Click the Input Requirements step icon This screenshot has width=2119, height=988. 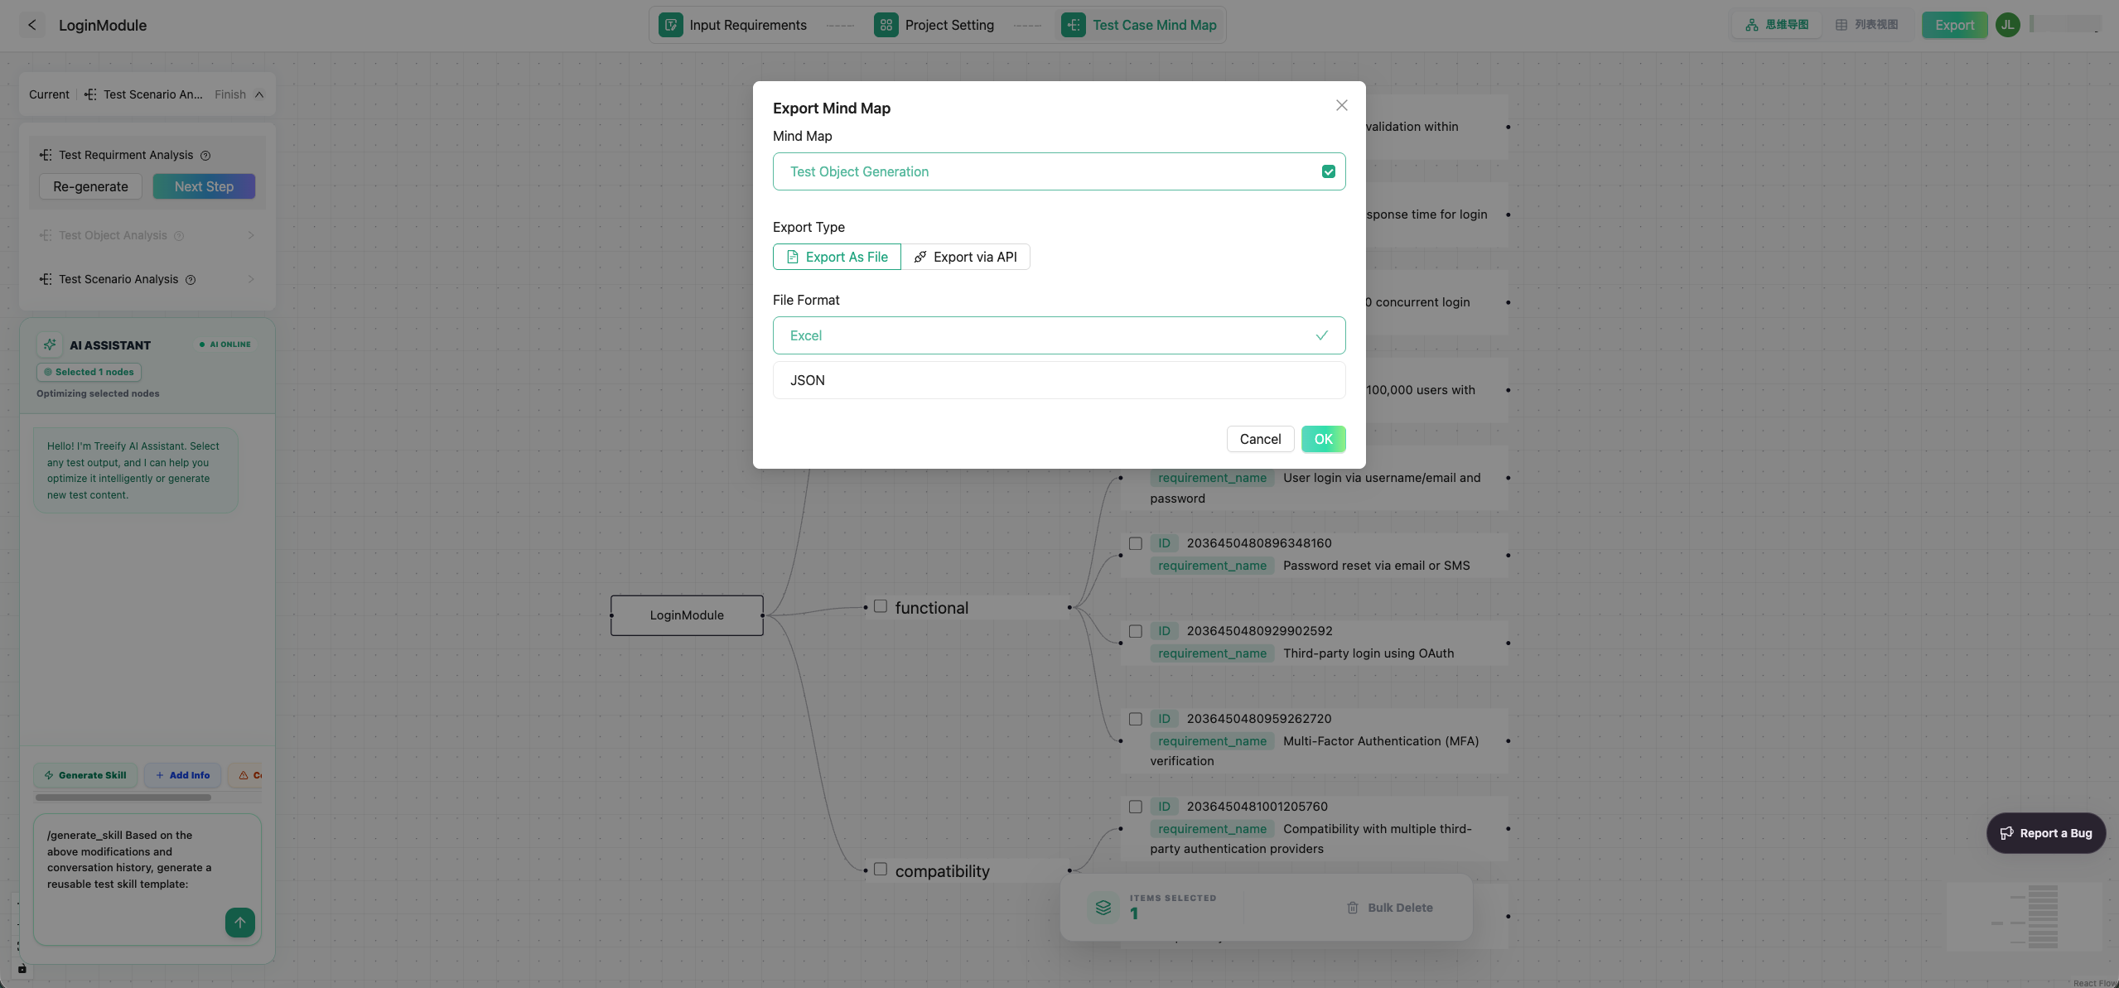pyautogui.click(x=670, y=25)
